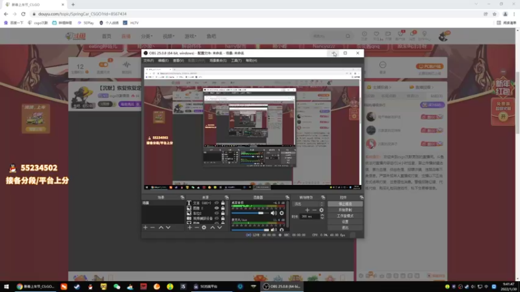Remove the selected scene with minus icon
The image size is (520, 292).
(x=153, y=228)
